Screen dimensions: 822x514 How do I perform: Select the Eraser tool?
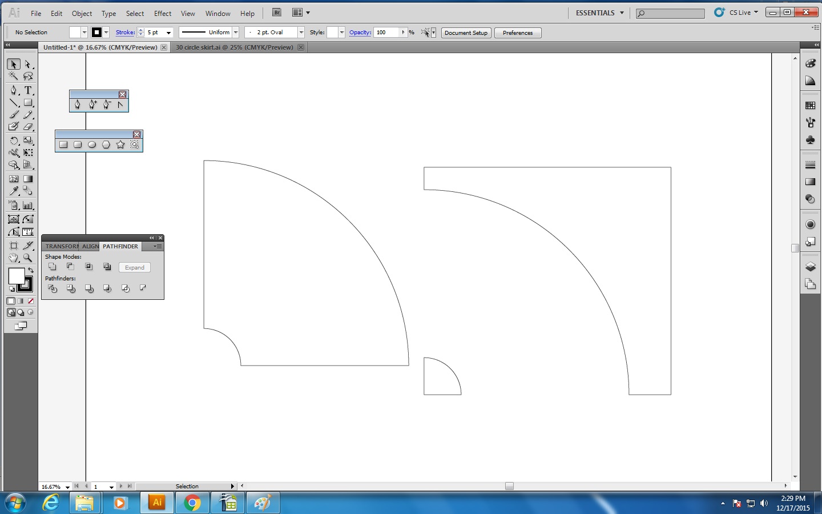coord(28,127)
